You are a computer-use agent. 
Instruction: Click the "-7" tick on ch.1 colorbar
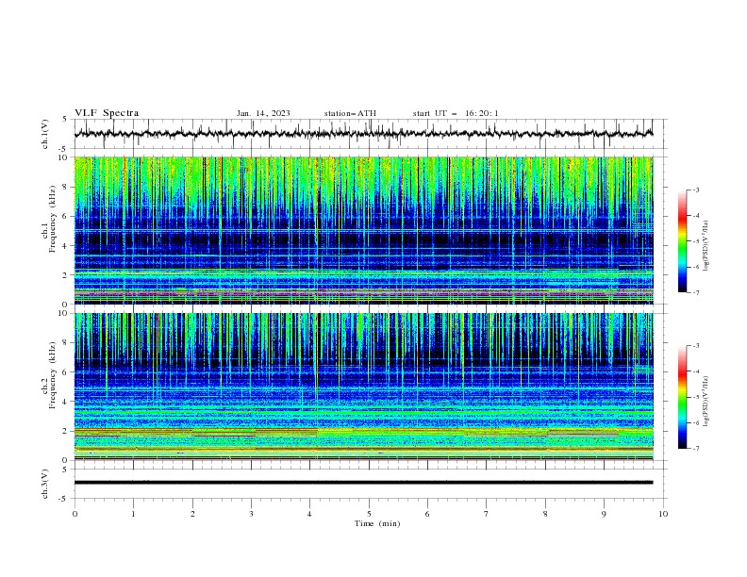pyautogui.click(x=695, y=293)
